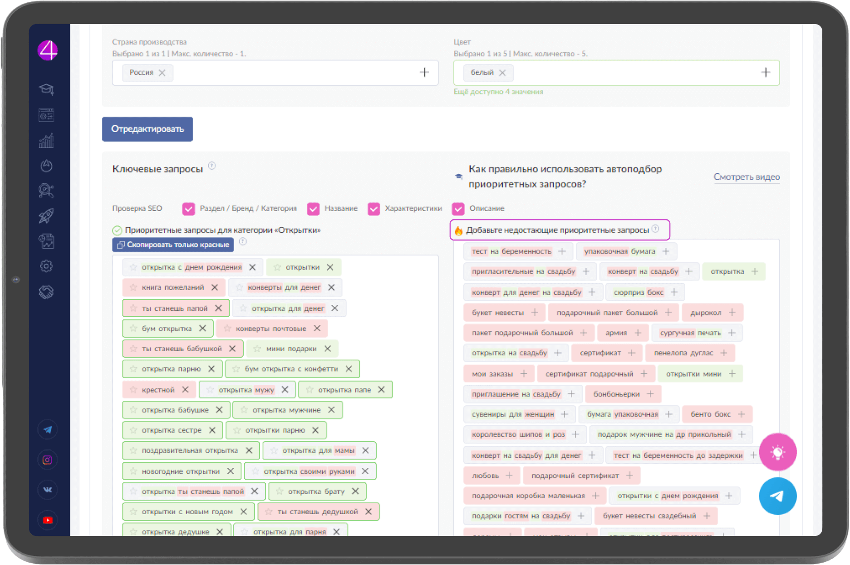
Task: Click the handshake partner icon in sidebar
Action: tap(46, 292)
